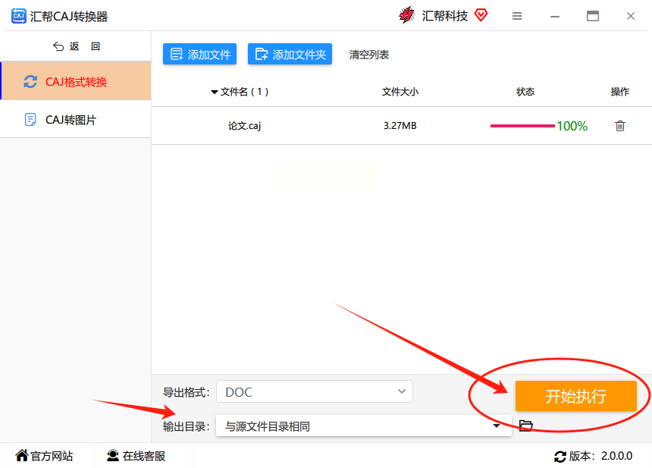Image resolution: width=652 pixels, height=468 pixels.
Task: Click the back arrow icon beside 返回
Action: click(58, 46)
